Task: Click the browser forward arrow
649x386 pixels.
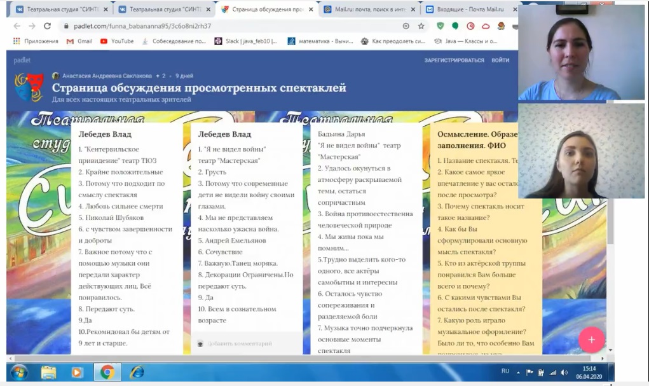Action: [32, 26]
